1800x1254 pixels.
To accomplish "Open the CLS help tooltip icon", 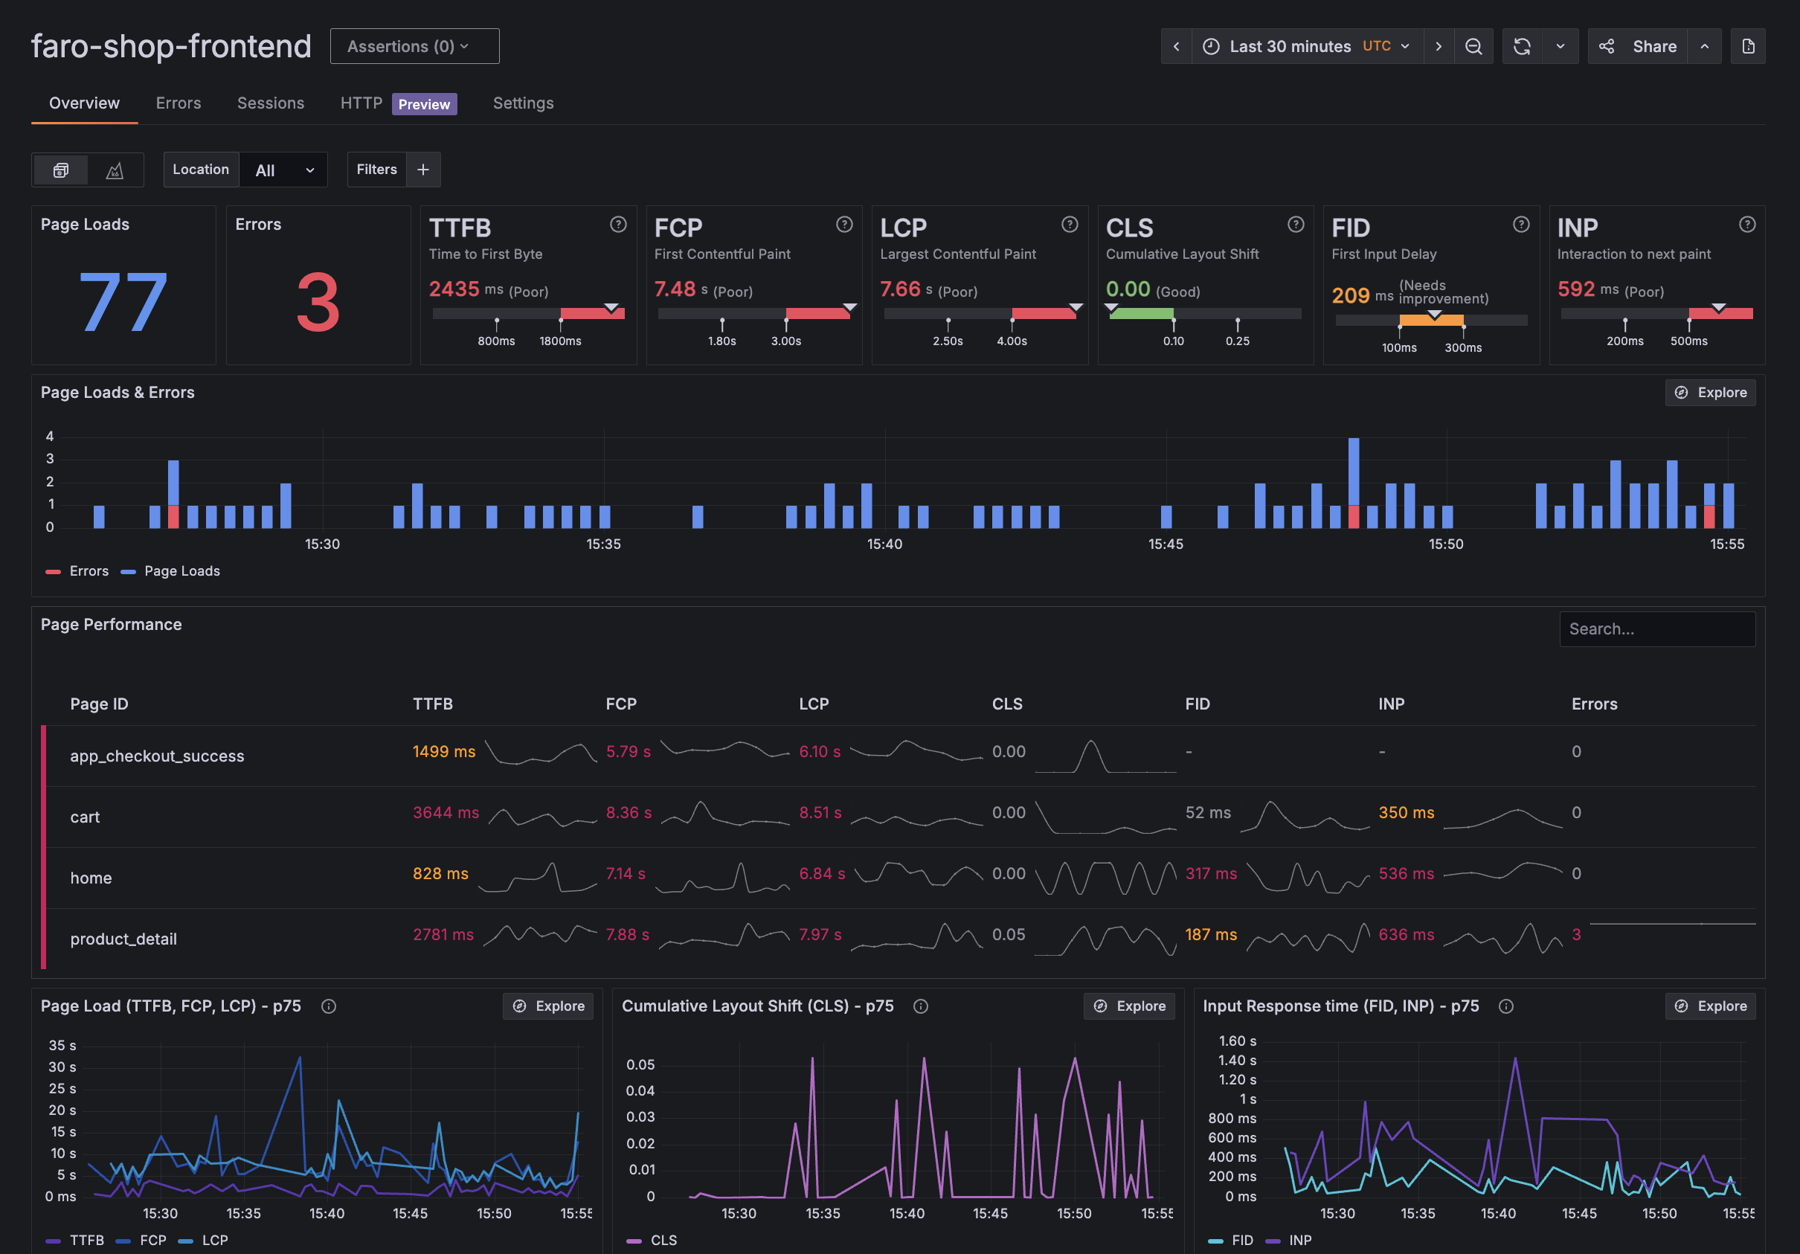I will tap(1295, 225).
